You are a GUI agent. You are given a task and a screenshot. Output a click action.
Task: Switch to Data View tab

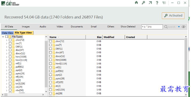coord(8,33)
